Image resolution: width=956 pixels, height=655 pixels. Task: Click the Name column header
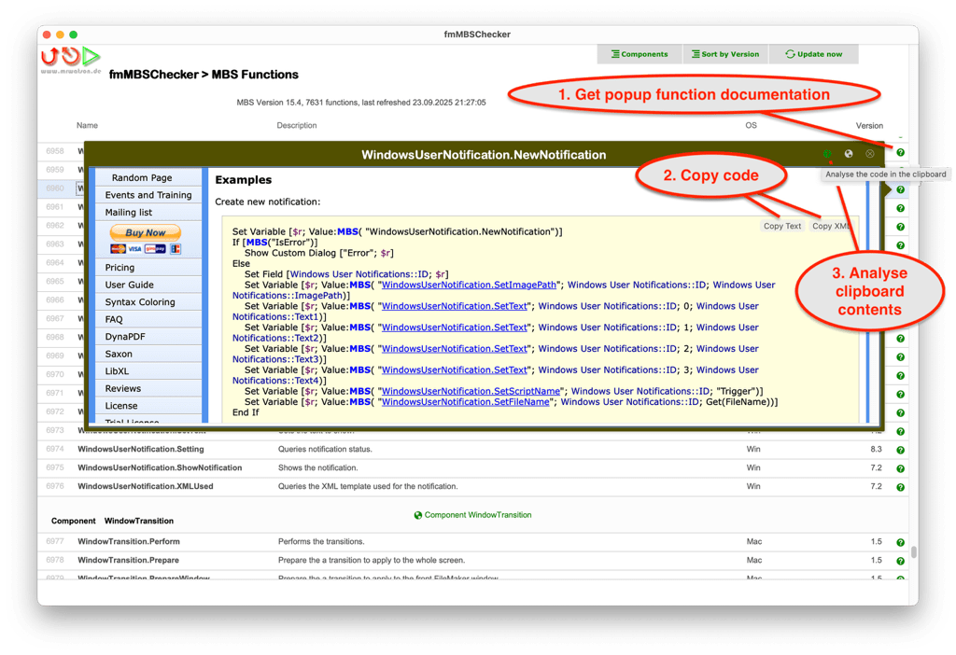(x=87, y=125)
